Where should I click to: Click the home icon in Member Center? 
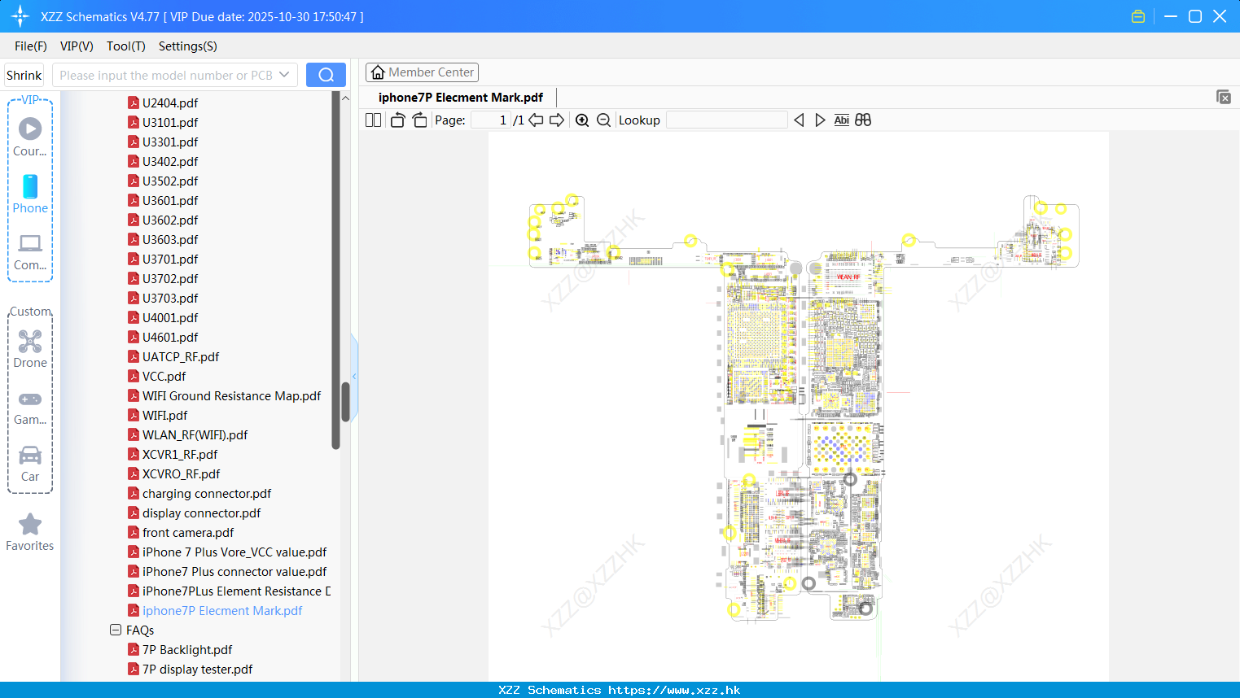point(378,72)
